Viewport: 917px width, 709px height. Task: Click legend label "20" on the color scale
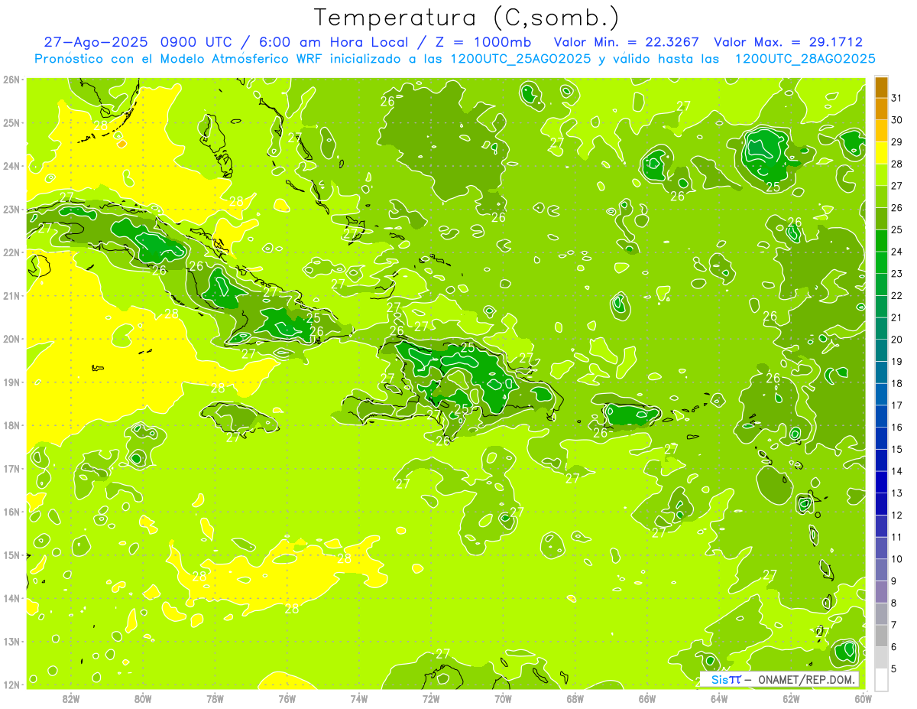click(x=897, y=340)
